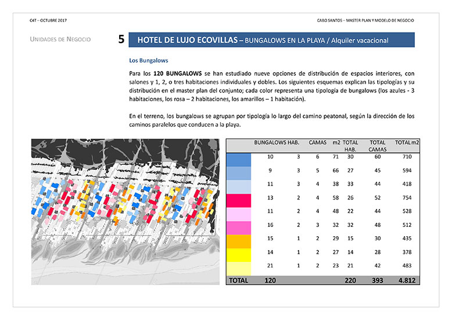Viewport: 452px width, 320px height.
Task: Click the pale yellow swatch for 21 bungalows
Action: point(238,268)
